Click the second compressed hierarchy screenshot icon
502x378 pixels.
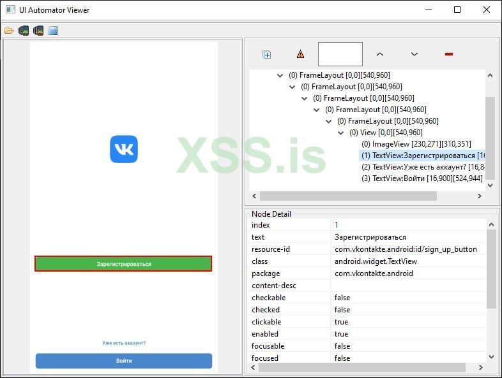[38, 31]
